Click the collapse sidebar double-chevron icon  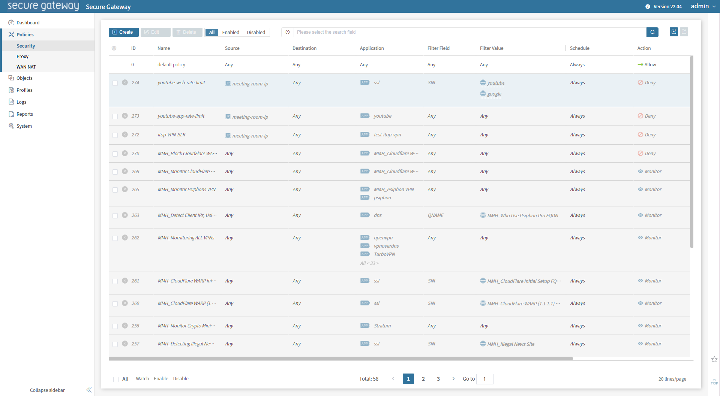89,390
